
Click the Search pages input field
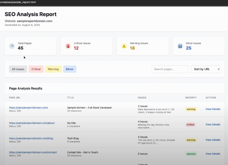(170, 69)
